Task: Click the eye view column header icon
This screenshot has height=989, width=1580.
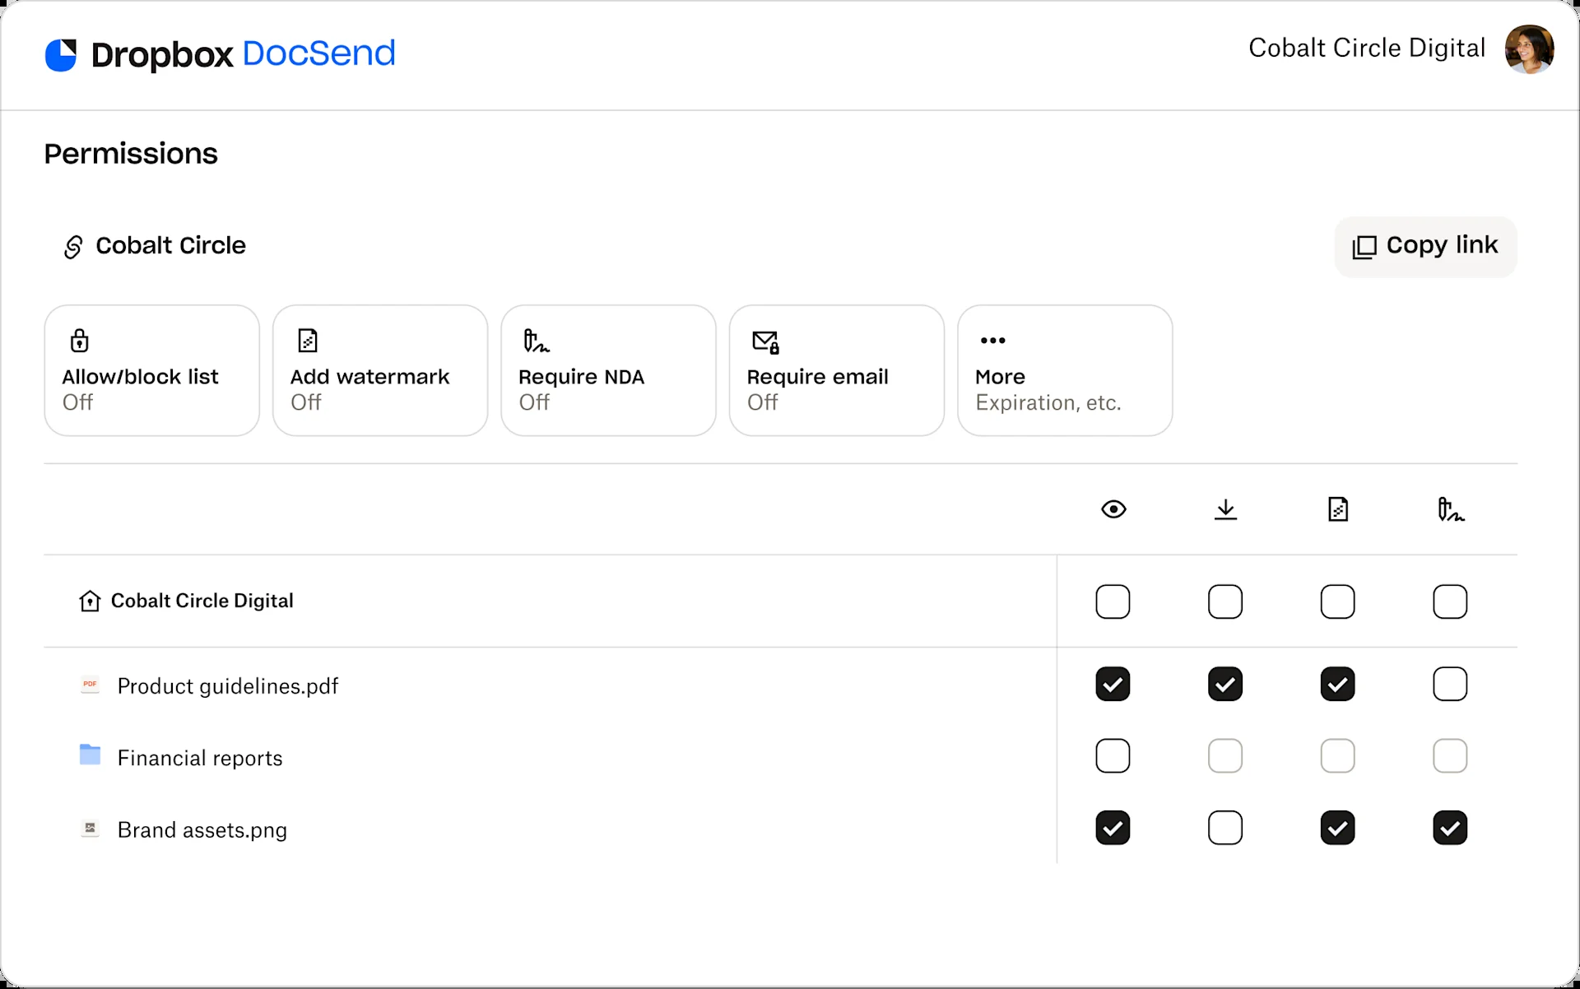Action: [x=1113, y=509]
